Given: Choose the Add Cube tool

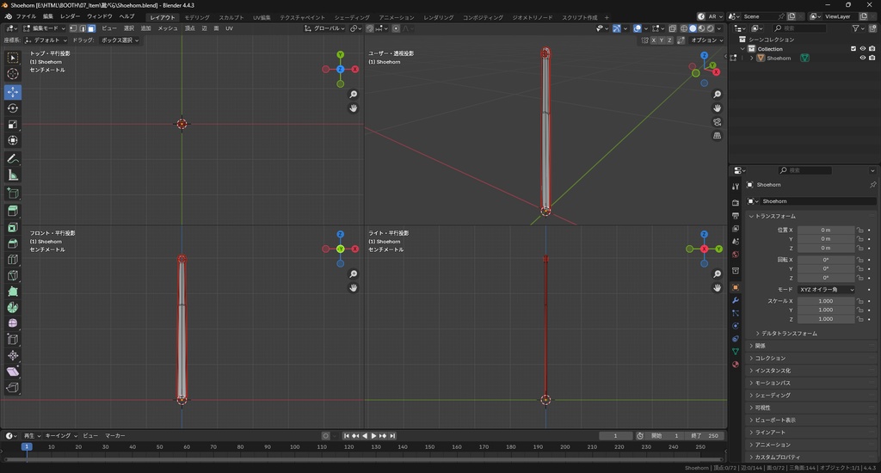Looking at the screenshot, I should 12,193.
